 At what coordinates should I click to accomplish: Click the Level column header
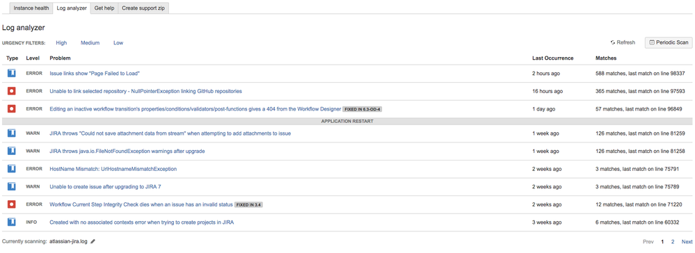coord(33,58)
